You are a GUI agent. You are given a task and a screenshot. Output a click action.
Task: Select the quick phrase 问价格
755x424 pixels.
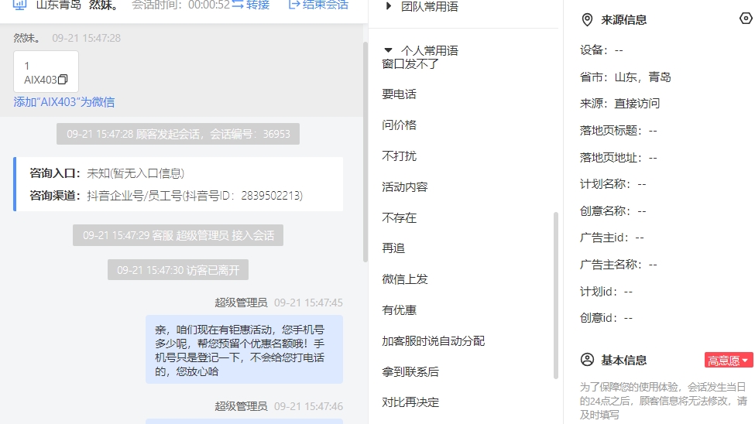pos(399,125)
